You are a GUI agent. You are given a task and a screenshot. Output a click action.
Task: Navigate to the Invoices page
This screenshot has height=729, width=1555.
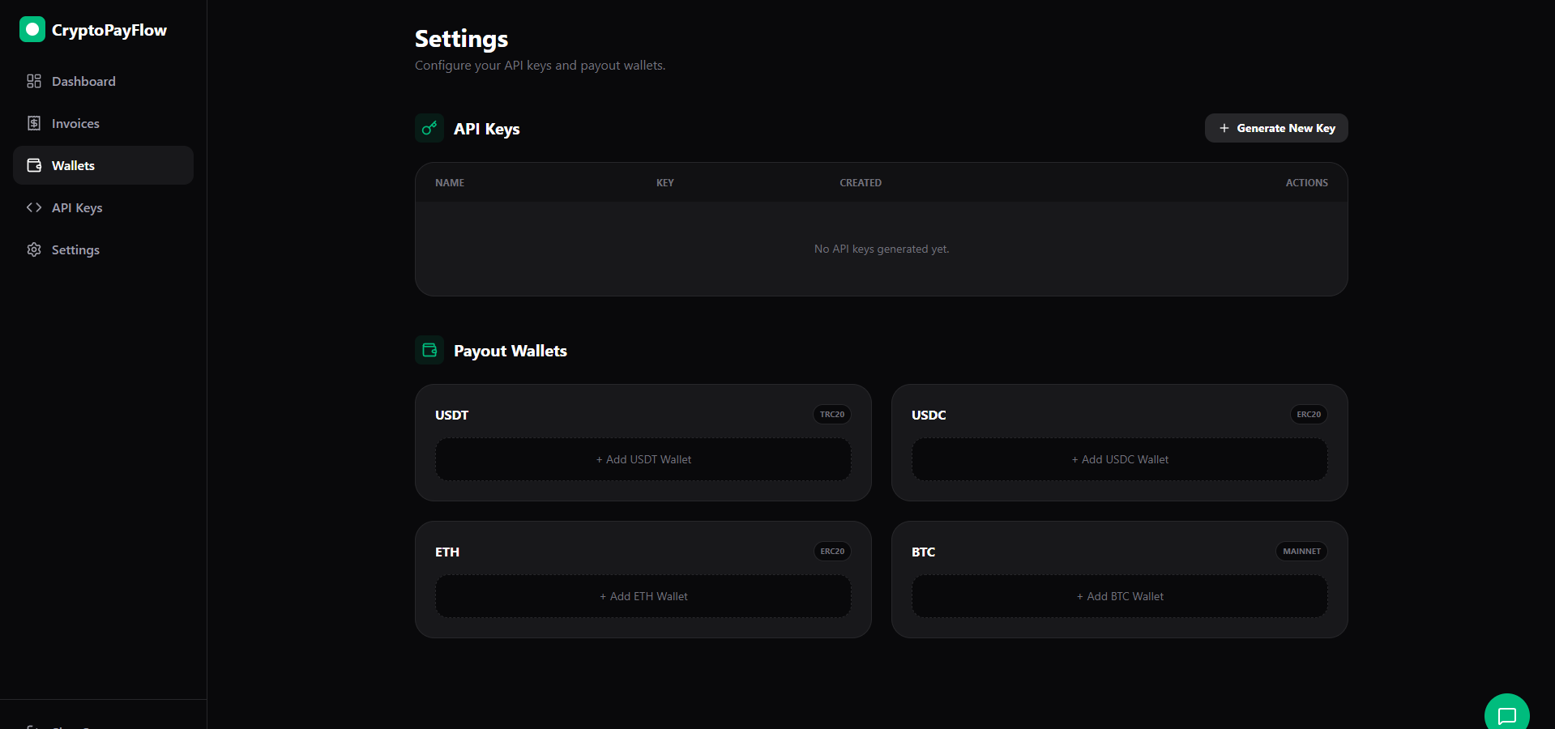click(x=75, y=122)
